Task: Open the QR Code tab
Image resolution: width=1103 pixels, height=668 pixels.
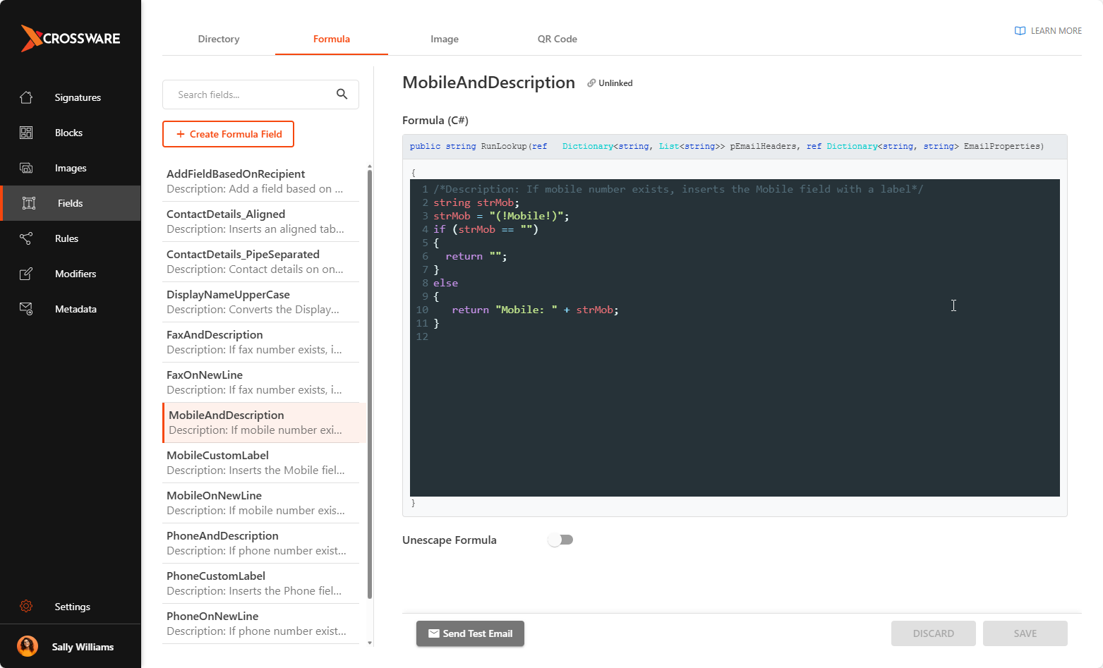Action: pyautogui.click(x=557, y=40)
